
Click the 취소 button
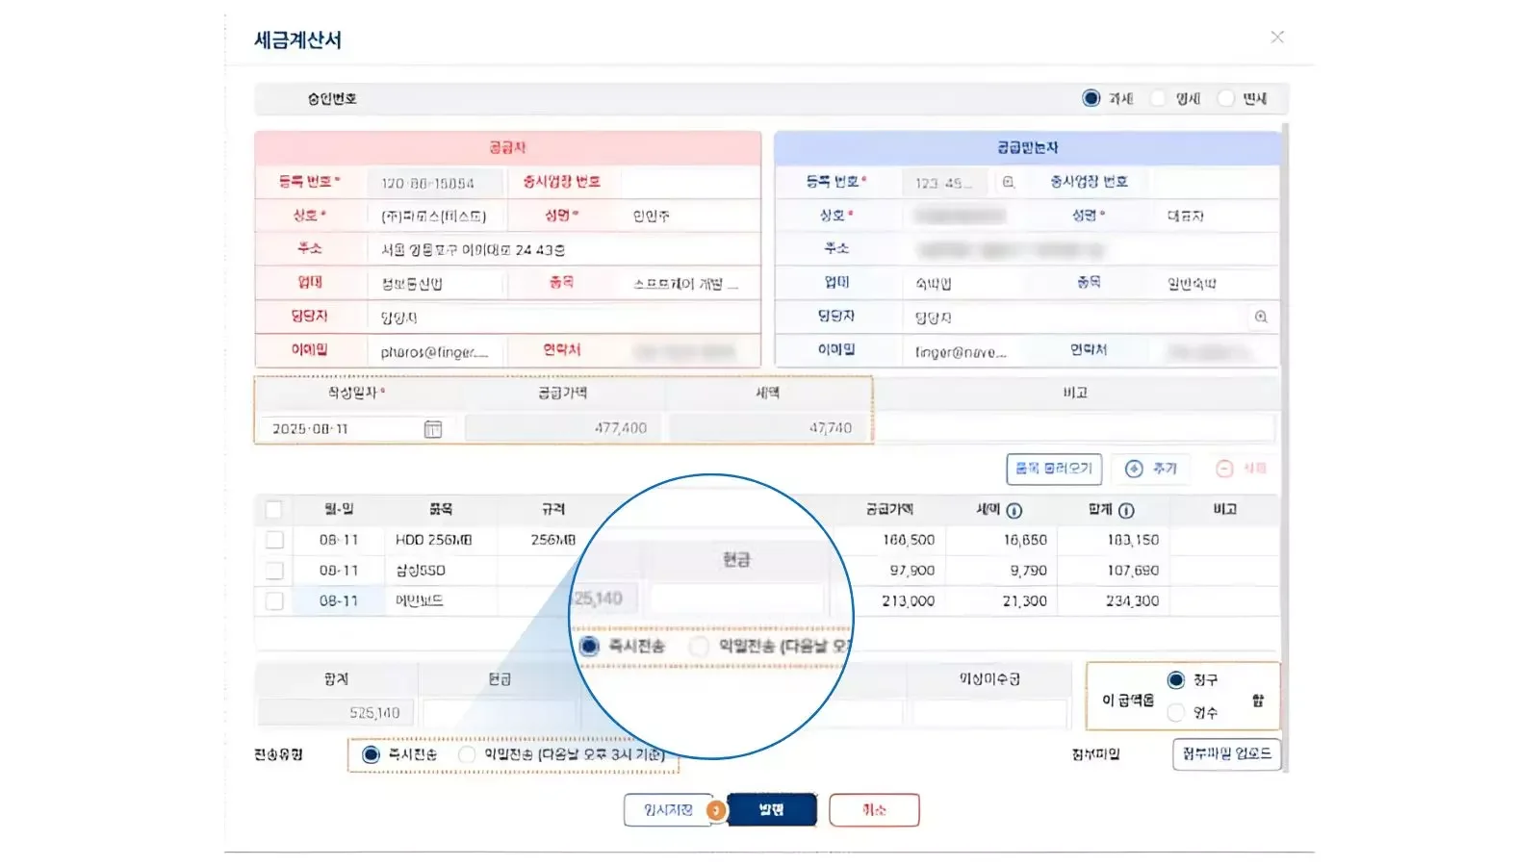[x=873, y=810]
